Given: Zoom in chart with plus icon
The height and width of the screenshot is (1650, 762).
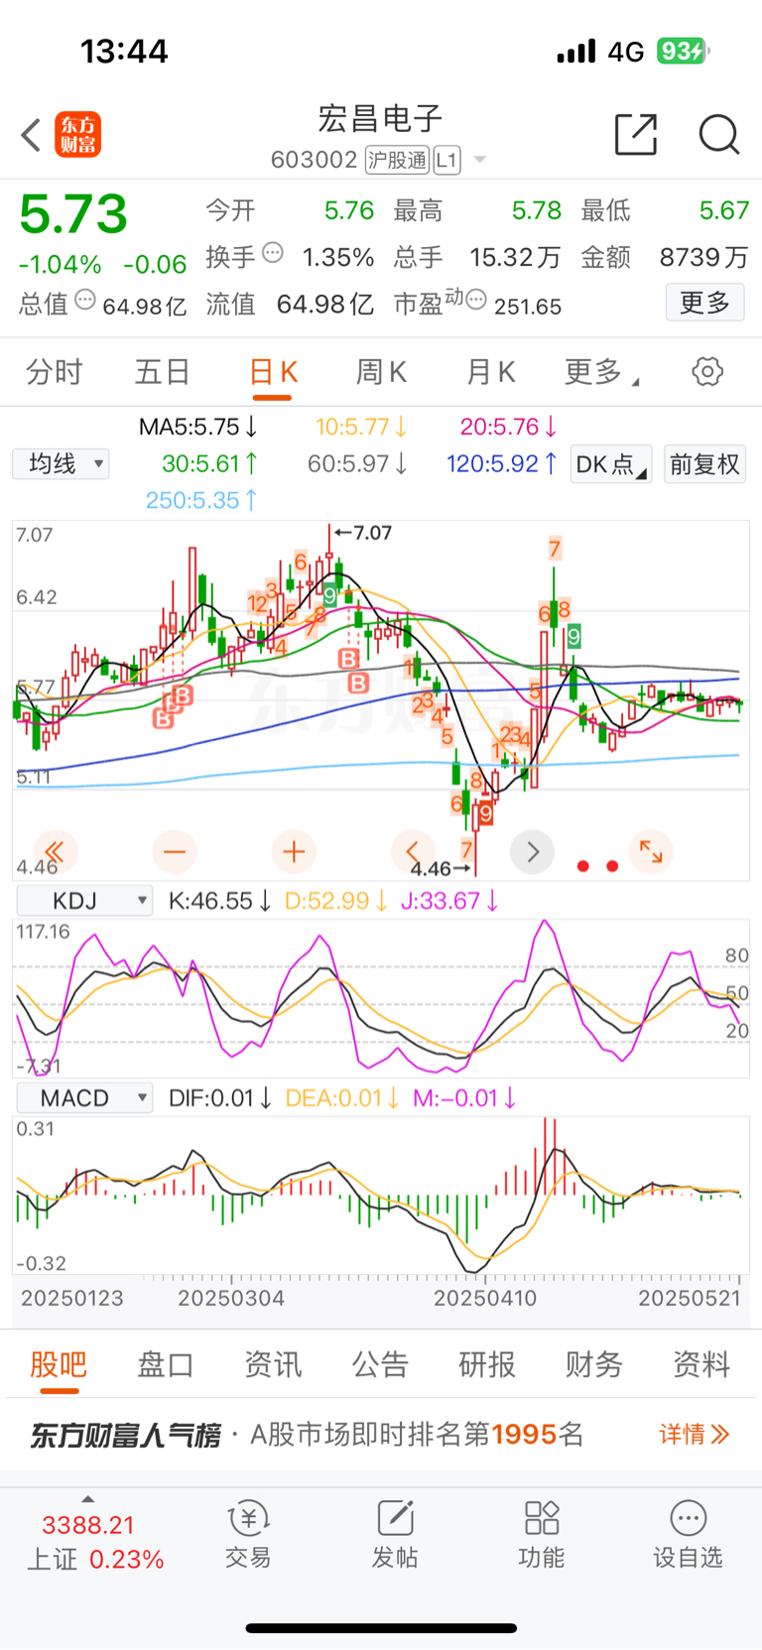Looking at the screenshot, I should (294, 851).
